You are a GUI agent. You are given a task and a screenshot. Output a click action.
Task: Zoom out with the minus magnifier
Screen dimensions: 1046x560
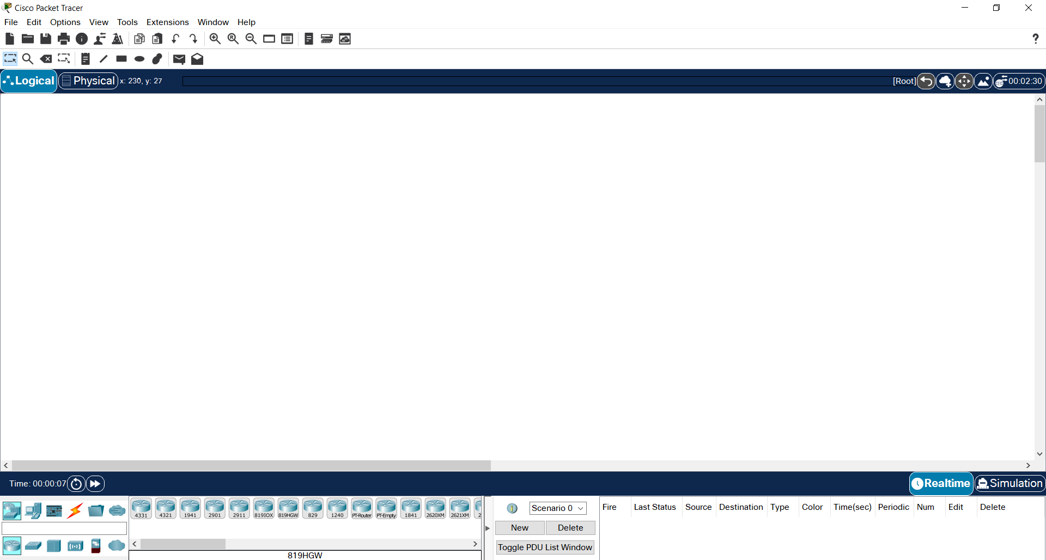(x=251, y=39)
